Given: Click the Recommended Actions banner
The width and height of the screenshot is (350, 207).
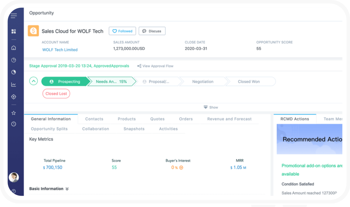Looking at the screenshot, I should [x=310, y=139].
